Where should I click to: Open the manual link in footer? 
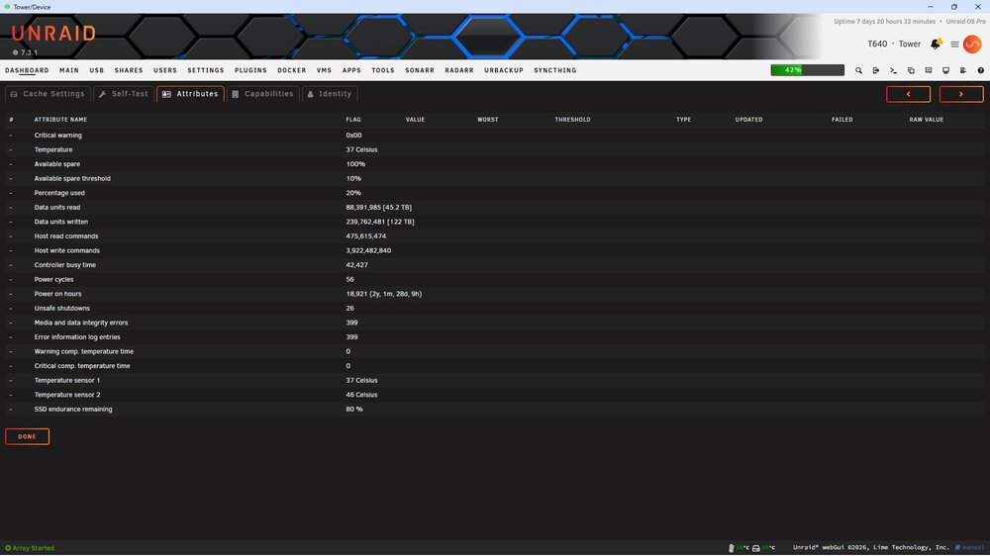click(970, 548)
